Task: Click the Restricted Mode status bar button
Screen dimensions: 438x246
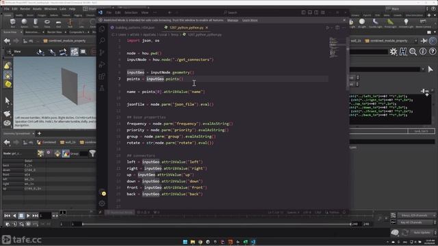Action: [120, 213]
